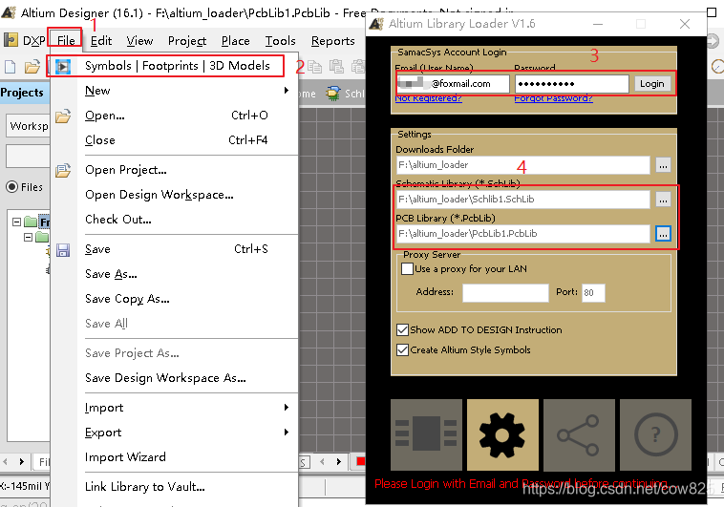Image resolution: width=724 pixels, height=507 pixels.
Task: Click the proxy Address input field
Action: click(505, 292)
